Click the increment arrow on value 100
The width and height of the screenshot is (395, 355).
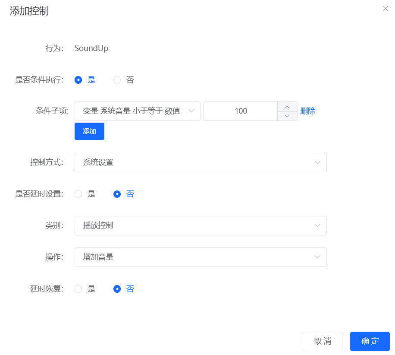point(287,107)
